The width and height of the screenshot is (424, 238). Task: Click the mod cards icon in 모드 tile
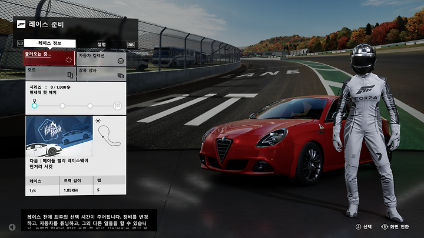pyautogui.click(x=70, y=75)
